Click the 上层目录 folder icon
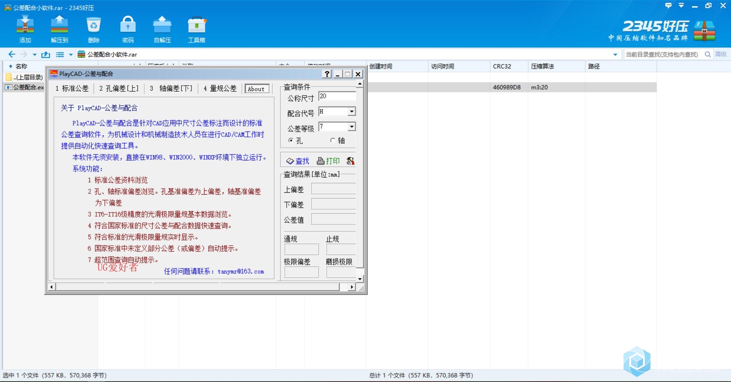Screen dimensions: 731x382 (9, 77)
